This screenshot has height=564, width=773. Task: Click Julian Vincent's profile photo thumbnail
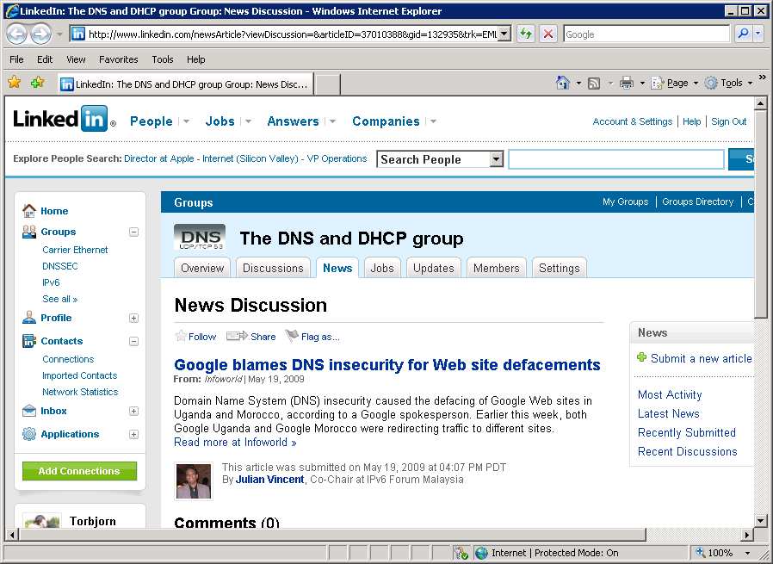(x=194, y=481)
